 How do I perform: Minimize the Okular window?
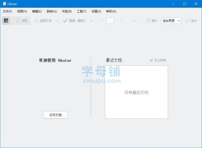[173, 4]
